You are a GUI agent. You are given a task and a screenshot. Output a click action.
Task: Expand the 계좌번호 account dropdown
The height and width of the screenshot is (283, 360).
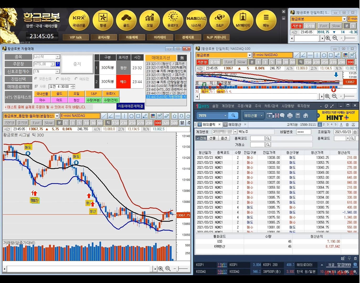click(235, 132)
